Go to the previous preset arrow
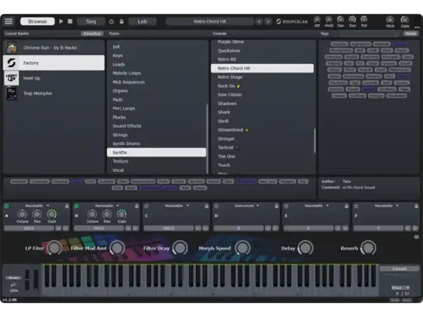 tap(259, 21)
